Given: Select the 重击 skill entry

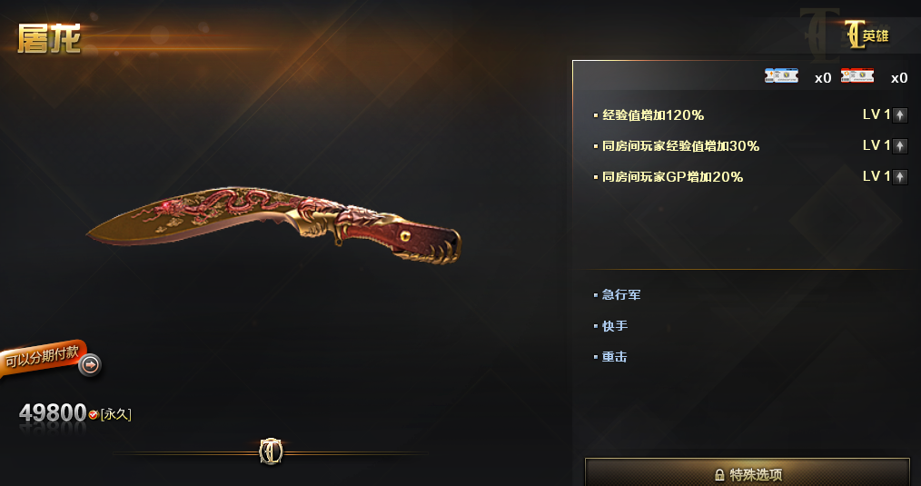Looking at the screenshot, I should click(614, 357).
